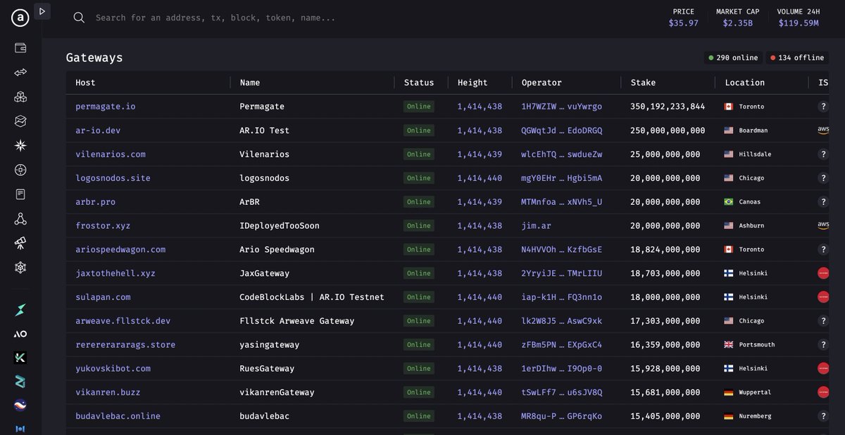Open the telescope icon in sidebar

pyautogui.click(x=20, y=243)
